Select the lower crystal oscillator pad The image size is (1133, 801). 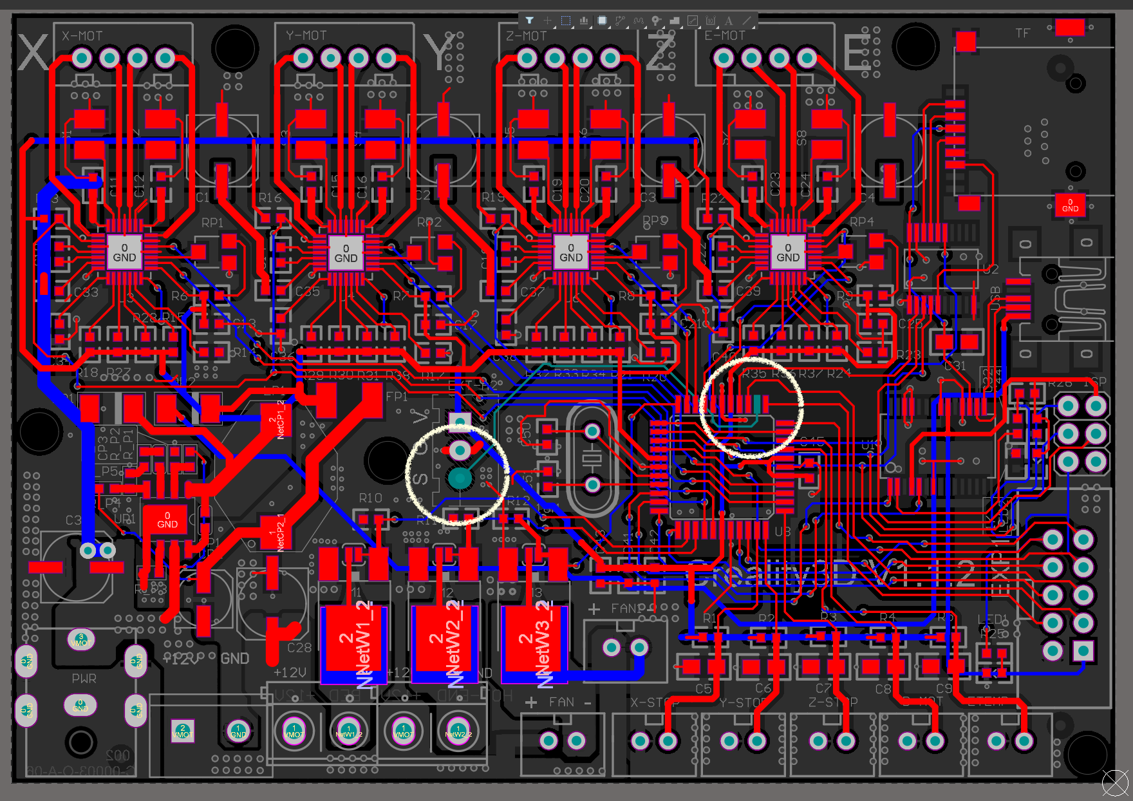(x=592, y=484)
